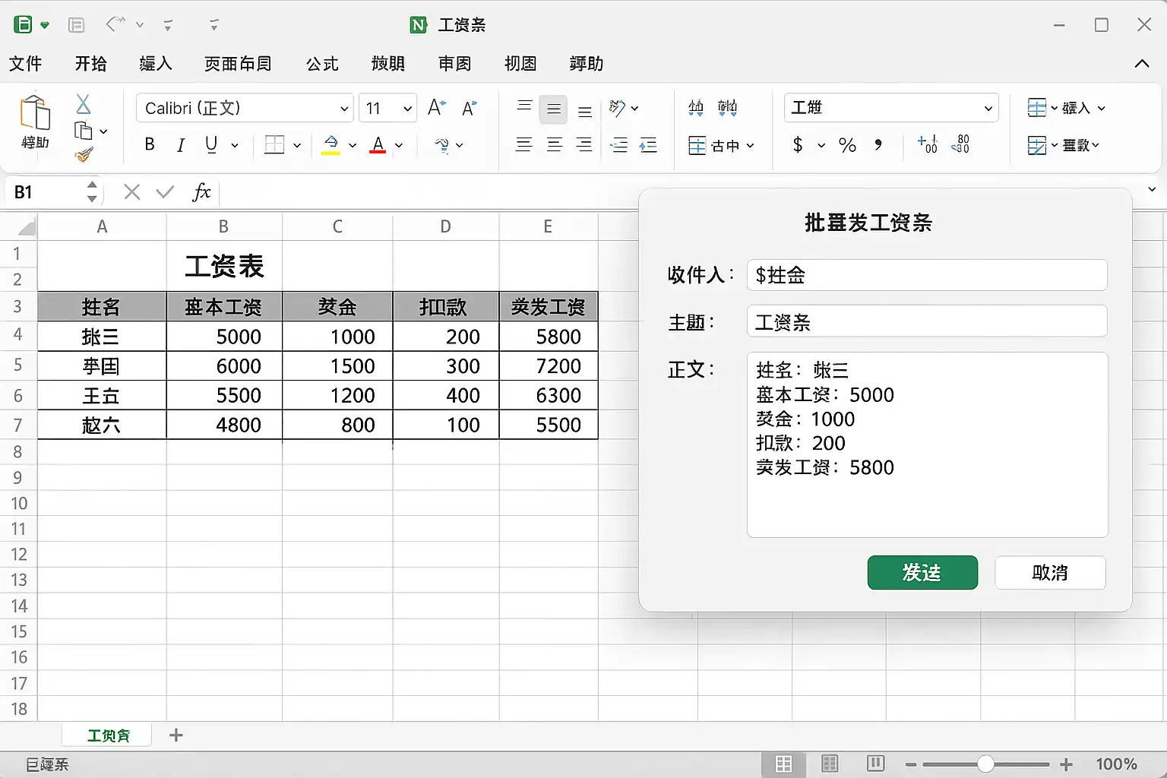Click the center align text icon

click(555, 144)
